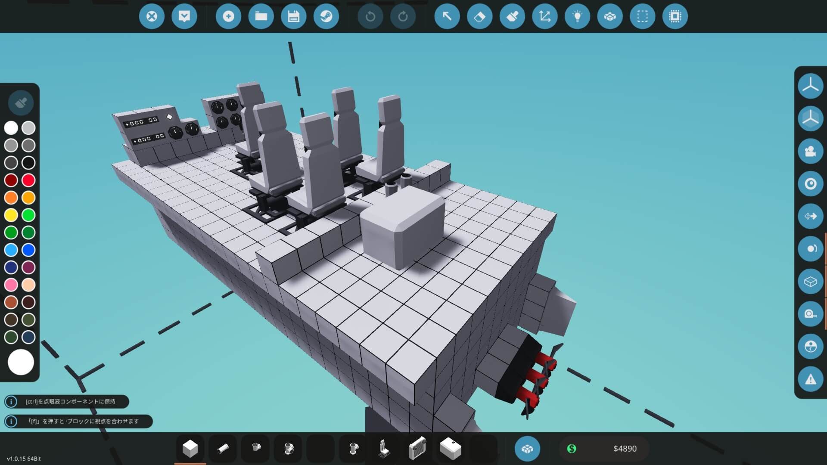Activate the area selection tool
Viewport: 827px width, 465px height.
[643, 16]
